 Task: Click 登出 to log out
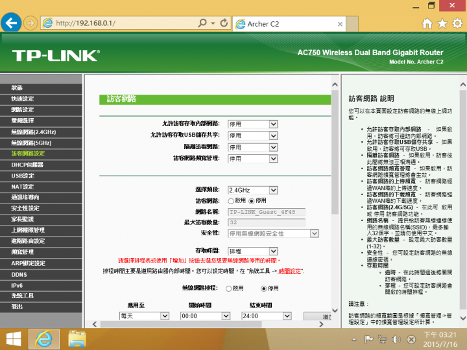(41, 307)
